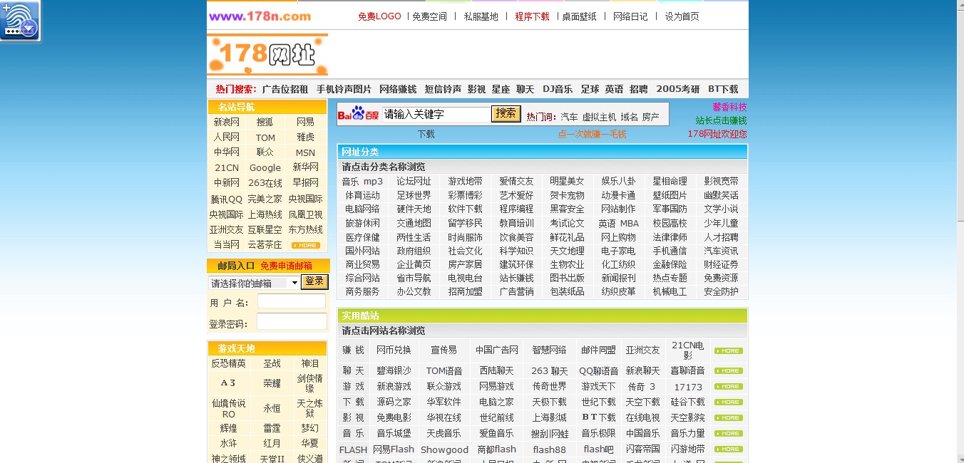Click the 免费申请邮箱 link
Viewport: 964px width, 463px height.
286,266
